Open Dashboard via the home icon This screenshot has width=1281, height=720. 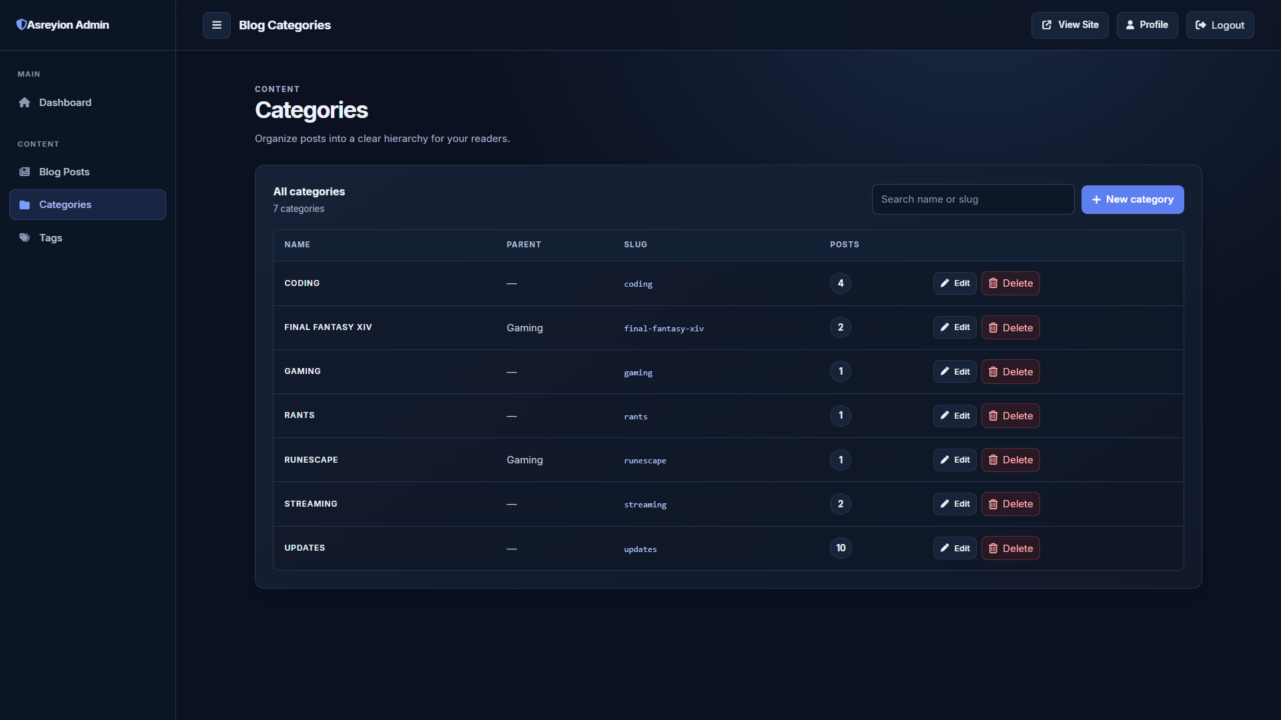(25, 103)
